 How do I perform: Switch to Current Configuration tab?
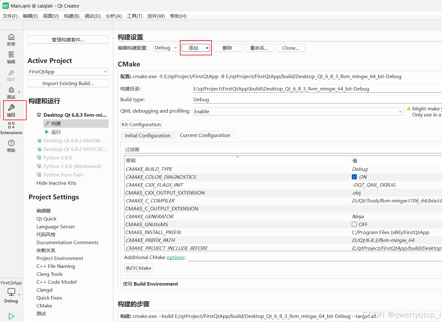(x=205, y=135)
